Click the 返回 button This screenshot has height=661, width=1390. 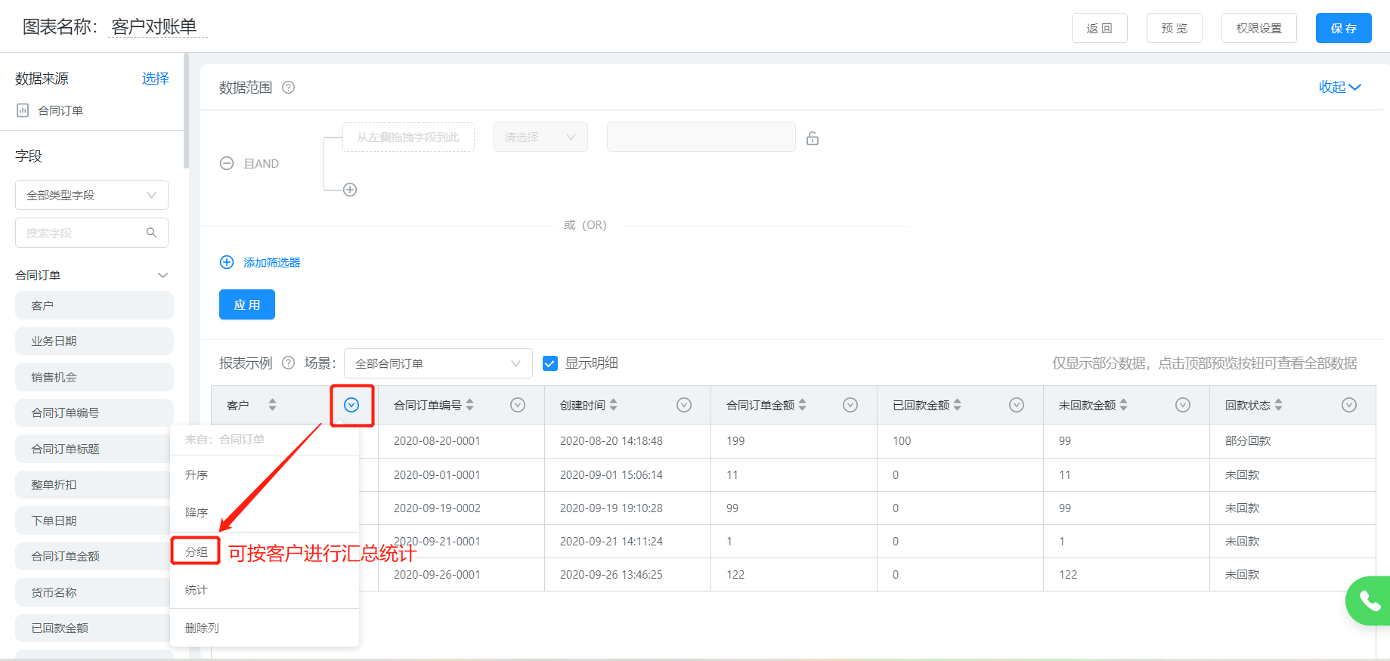1100,28
